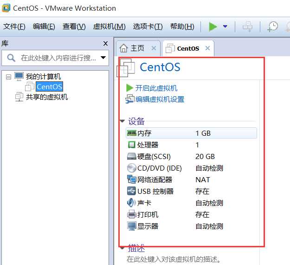This screenshot has width=290, height=265.
Task: Collapse the 我的计算机 tree node
Action: click(x=8, y=77)
